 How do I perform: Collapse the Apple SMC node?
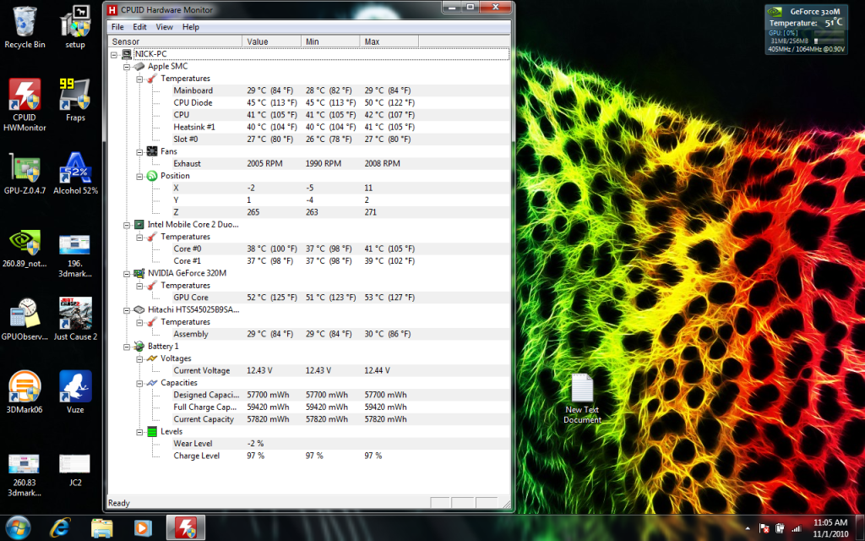coord(127,67)
